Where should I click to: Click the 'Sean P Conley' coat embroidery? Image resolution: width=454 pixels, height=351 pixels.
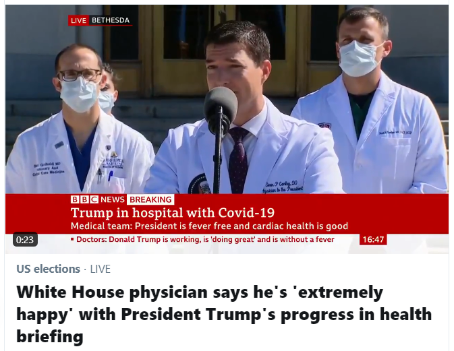283,187
